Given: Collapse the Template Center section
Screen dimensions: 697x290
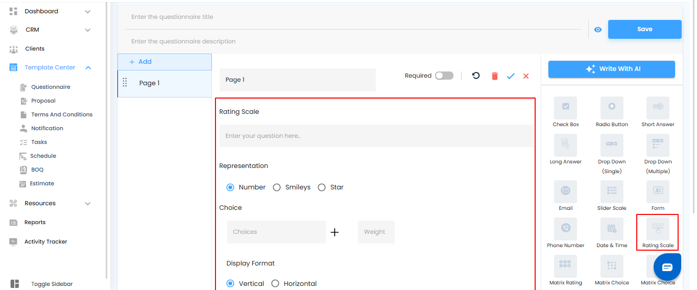Looking at the screenshot, I should click(88, 67).
